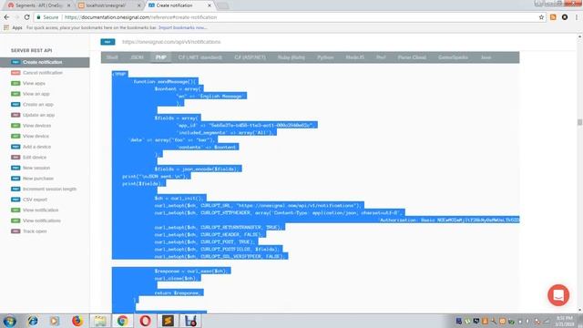The height and width of the screenshot is (328, 583).
Task: Select the C# (.NET standard) code tab
Action: (200, 57)
